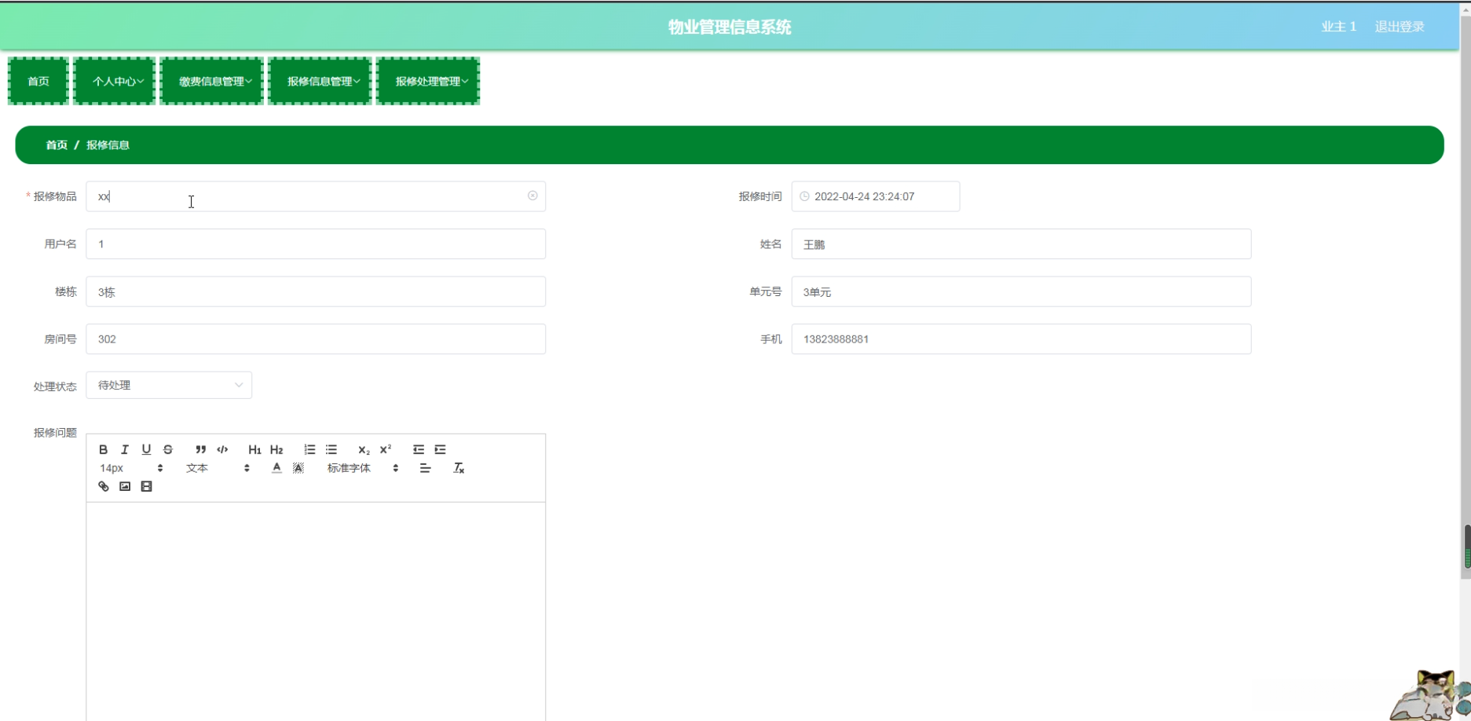1471x721 pixels.
Task: Expand the 报修处理管理 menu
Action: coord(428,81)
